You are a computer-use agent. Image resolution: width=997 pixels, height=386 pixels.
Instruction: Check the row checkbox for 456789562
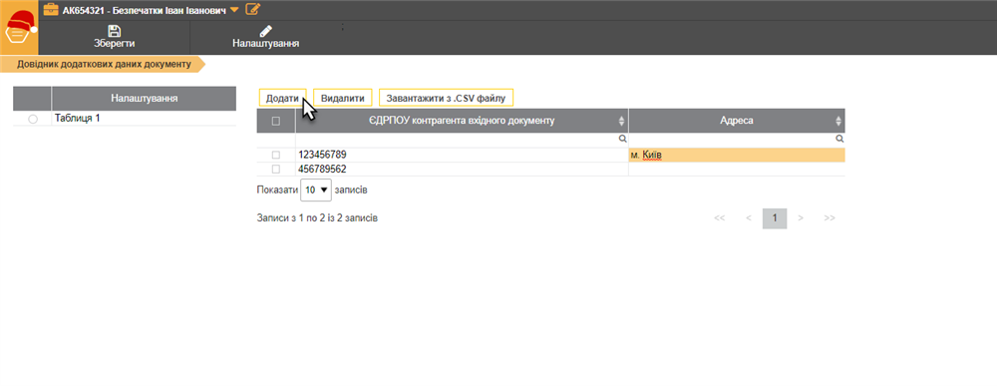click(x=276, y=170)
